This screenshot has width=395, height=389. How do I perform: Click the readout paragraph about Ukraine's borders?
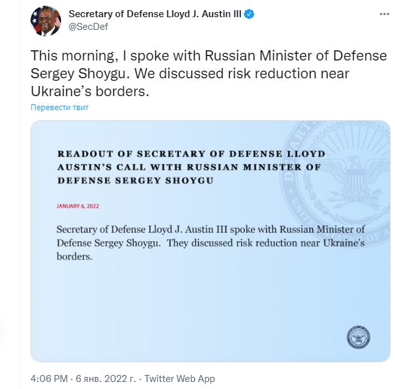click(211, 243)
